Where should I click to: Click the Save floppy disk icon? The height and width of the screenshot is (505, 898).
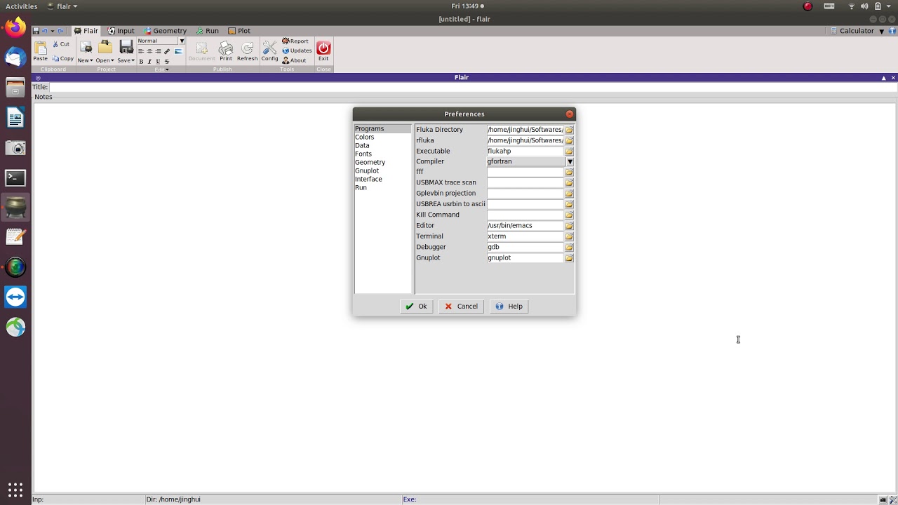(126, 48)
